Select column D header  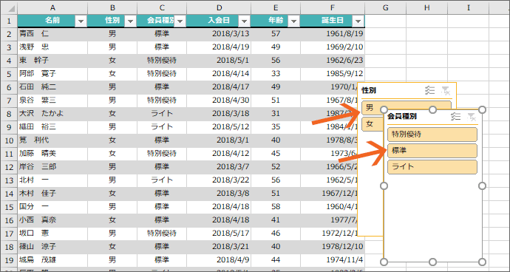[x=219, y=7]
